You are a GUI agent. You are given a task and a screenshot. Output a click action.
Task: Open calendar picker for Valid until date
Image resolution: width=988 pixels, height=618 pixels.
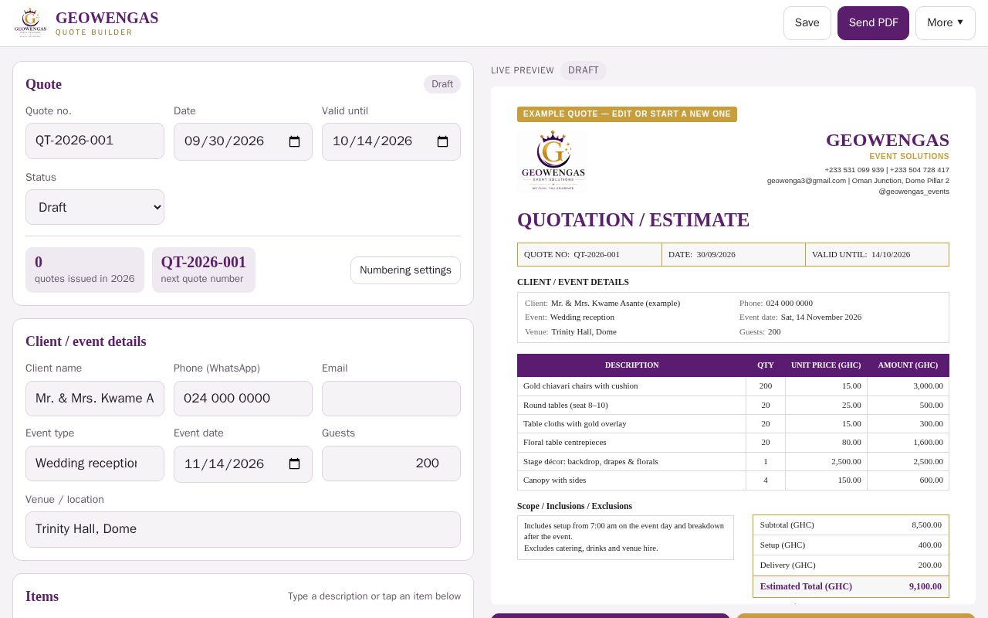[442, 141]
